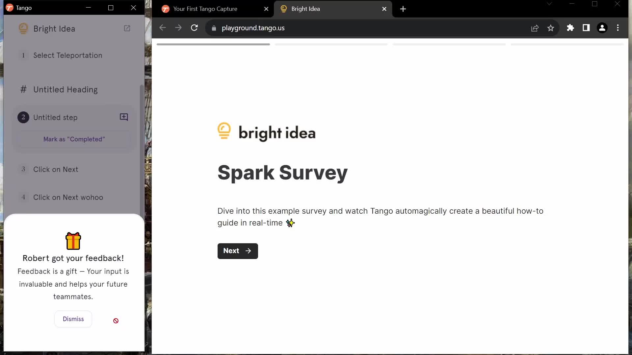The height and width of the screenshot is (355, 632).
Task: Click Mark as Completed for Untitled step
Action: [74, 139]
